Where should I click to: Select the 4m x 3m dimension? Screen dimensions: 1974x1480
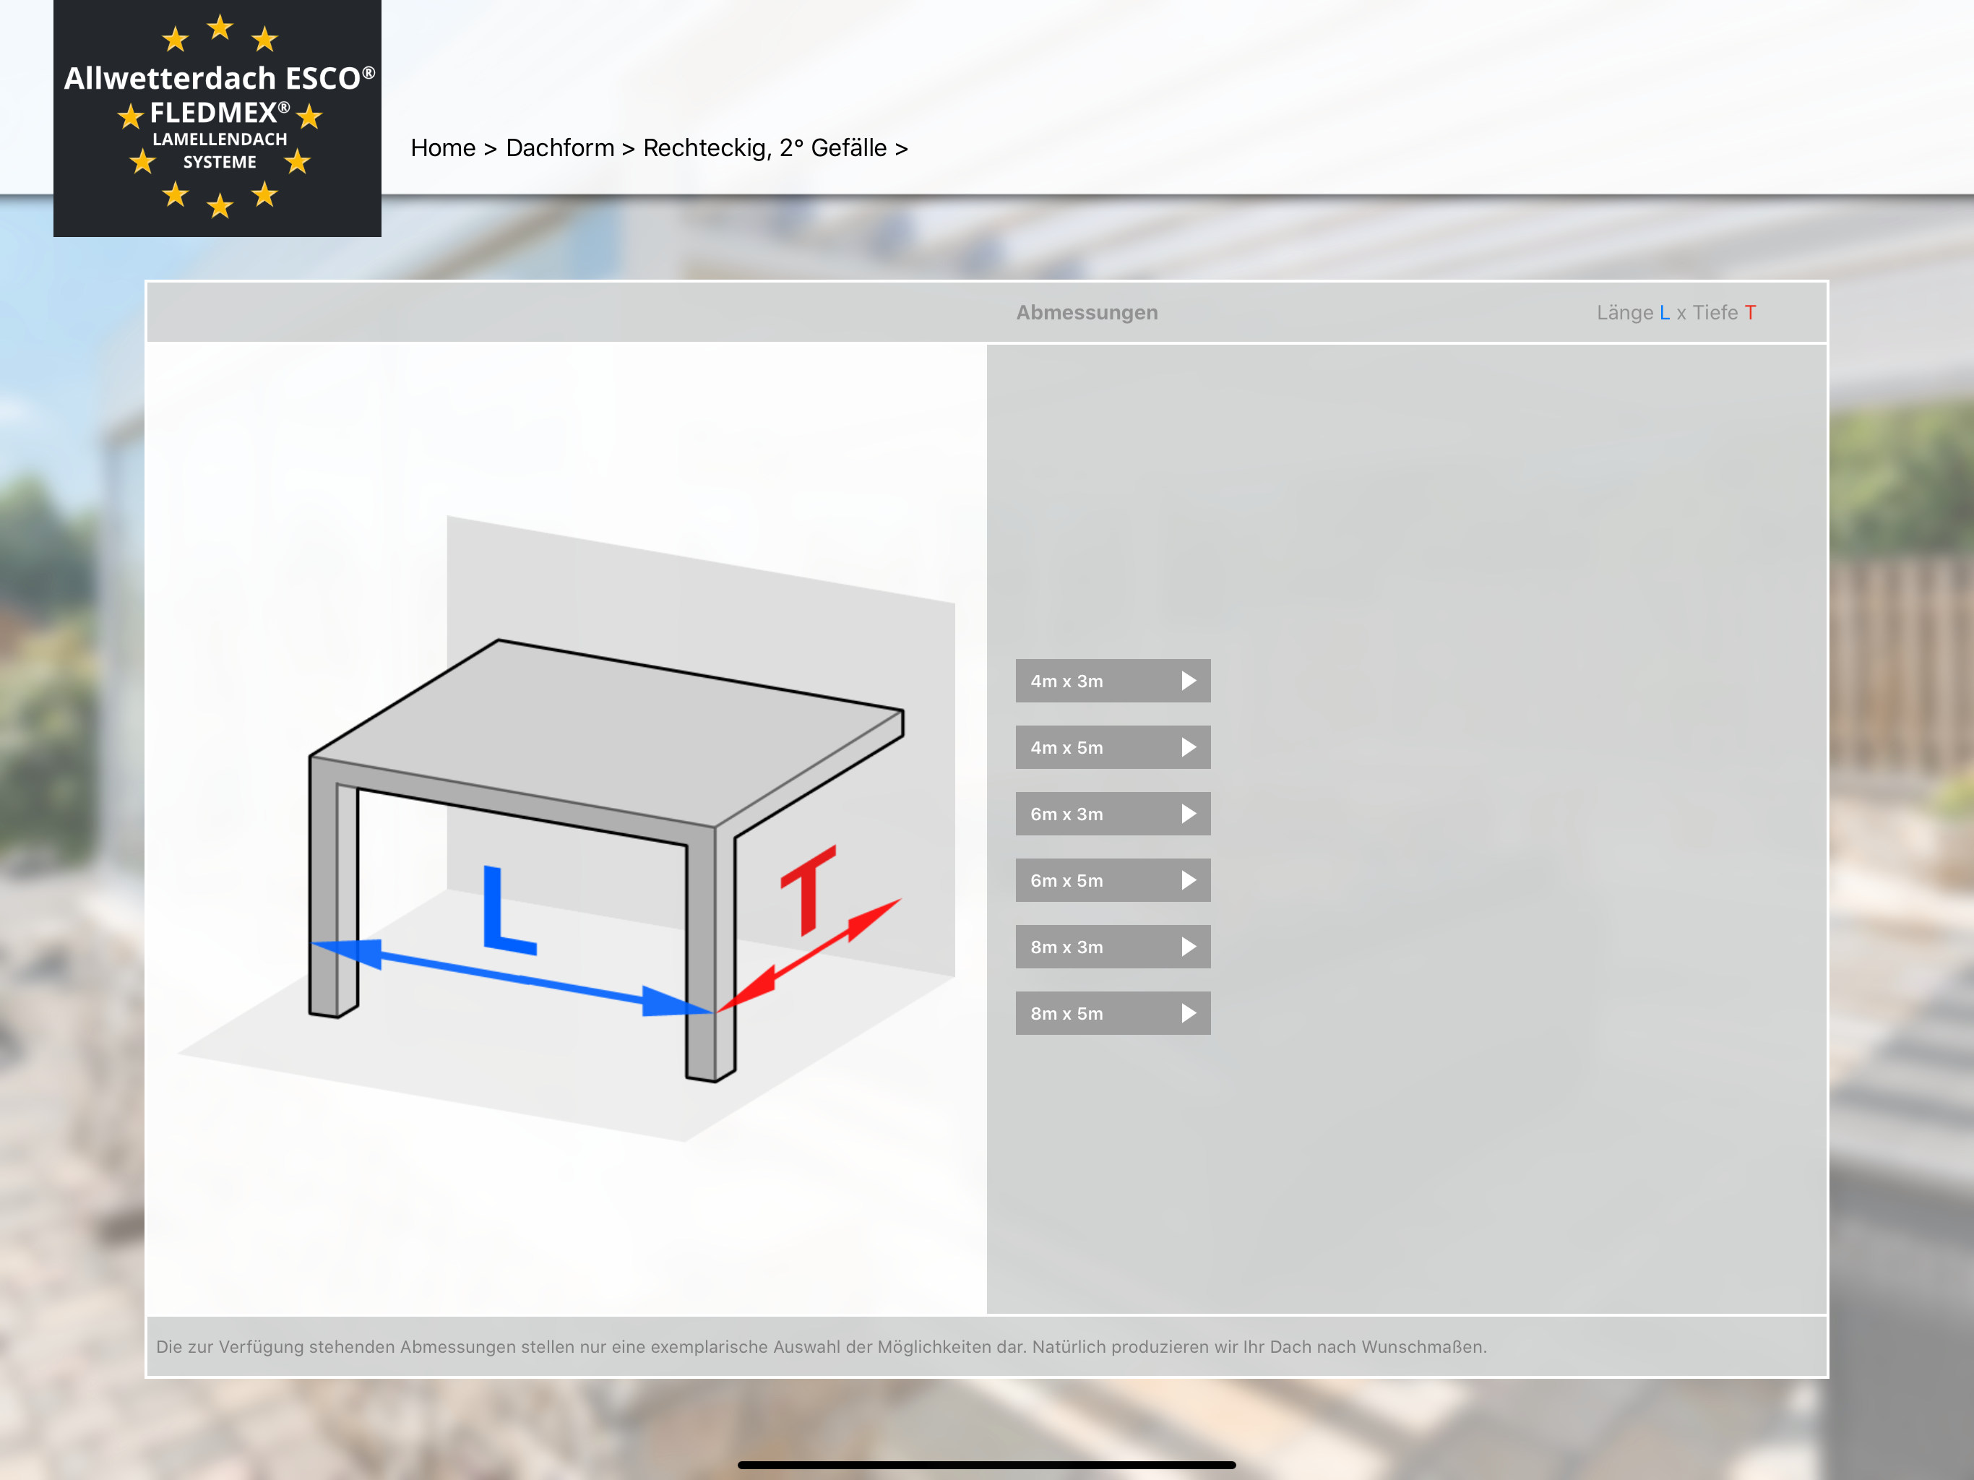coord(1113,681)
